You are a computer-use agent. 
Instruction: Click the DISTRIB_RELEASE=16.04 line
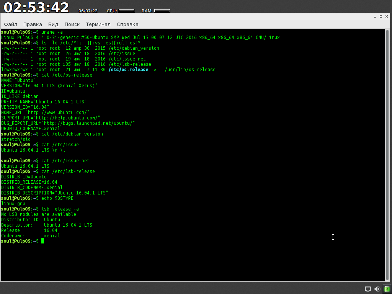[x=29, y=182]
